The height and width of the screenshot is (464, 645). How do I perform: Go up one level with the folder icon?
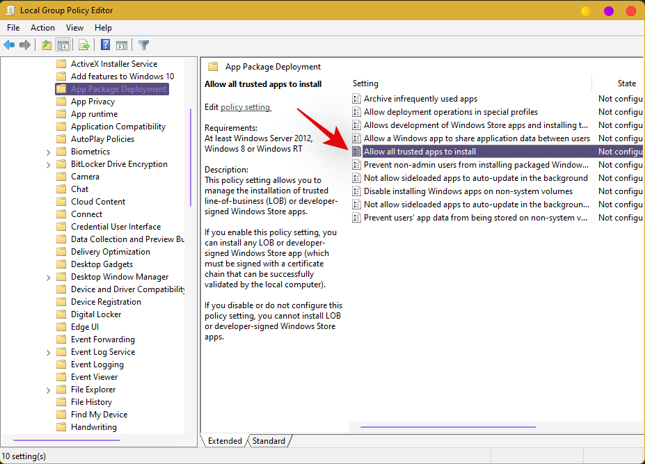(46, 45)
